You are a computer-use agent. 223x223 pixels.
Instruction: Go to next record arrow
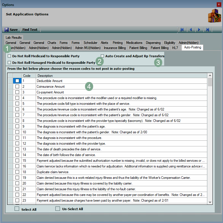199,30
